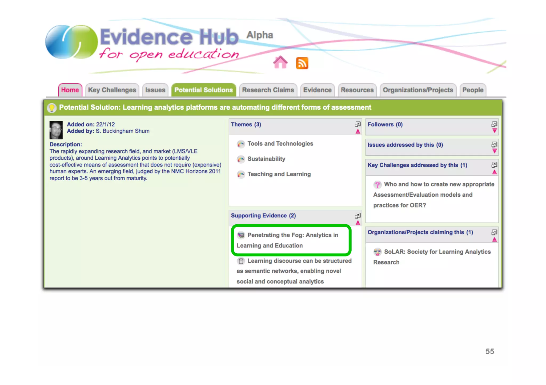Click the question mark Key Challenge icon
The height and width of the screenshot is (385, 546).
point(377,185)
